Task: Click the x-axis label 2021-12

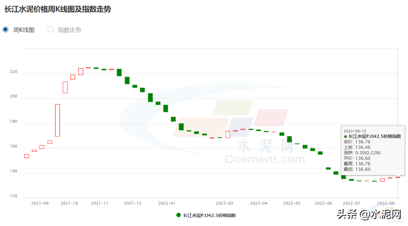Action: click(x=133, y=203)
